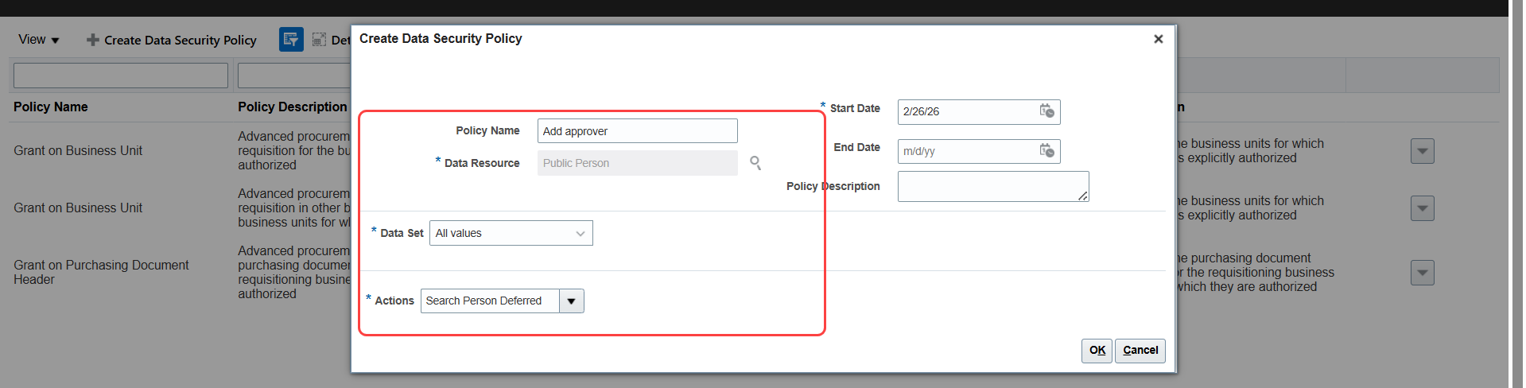
Task: Click the Cancel button
Action: click(1140, 351)
